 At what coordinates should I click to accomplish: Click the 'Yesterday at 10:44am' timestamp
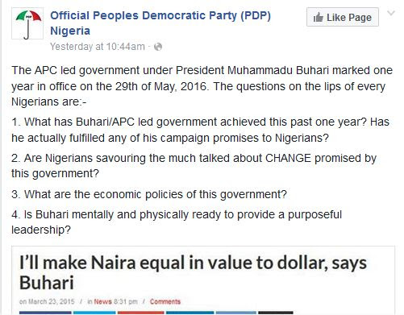coord(98,47)
